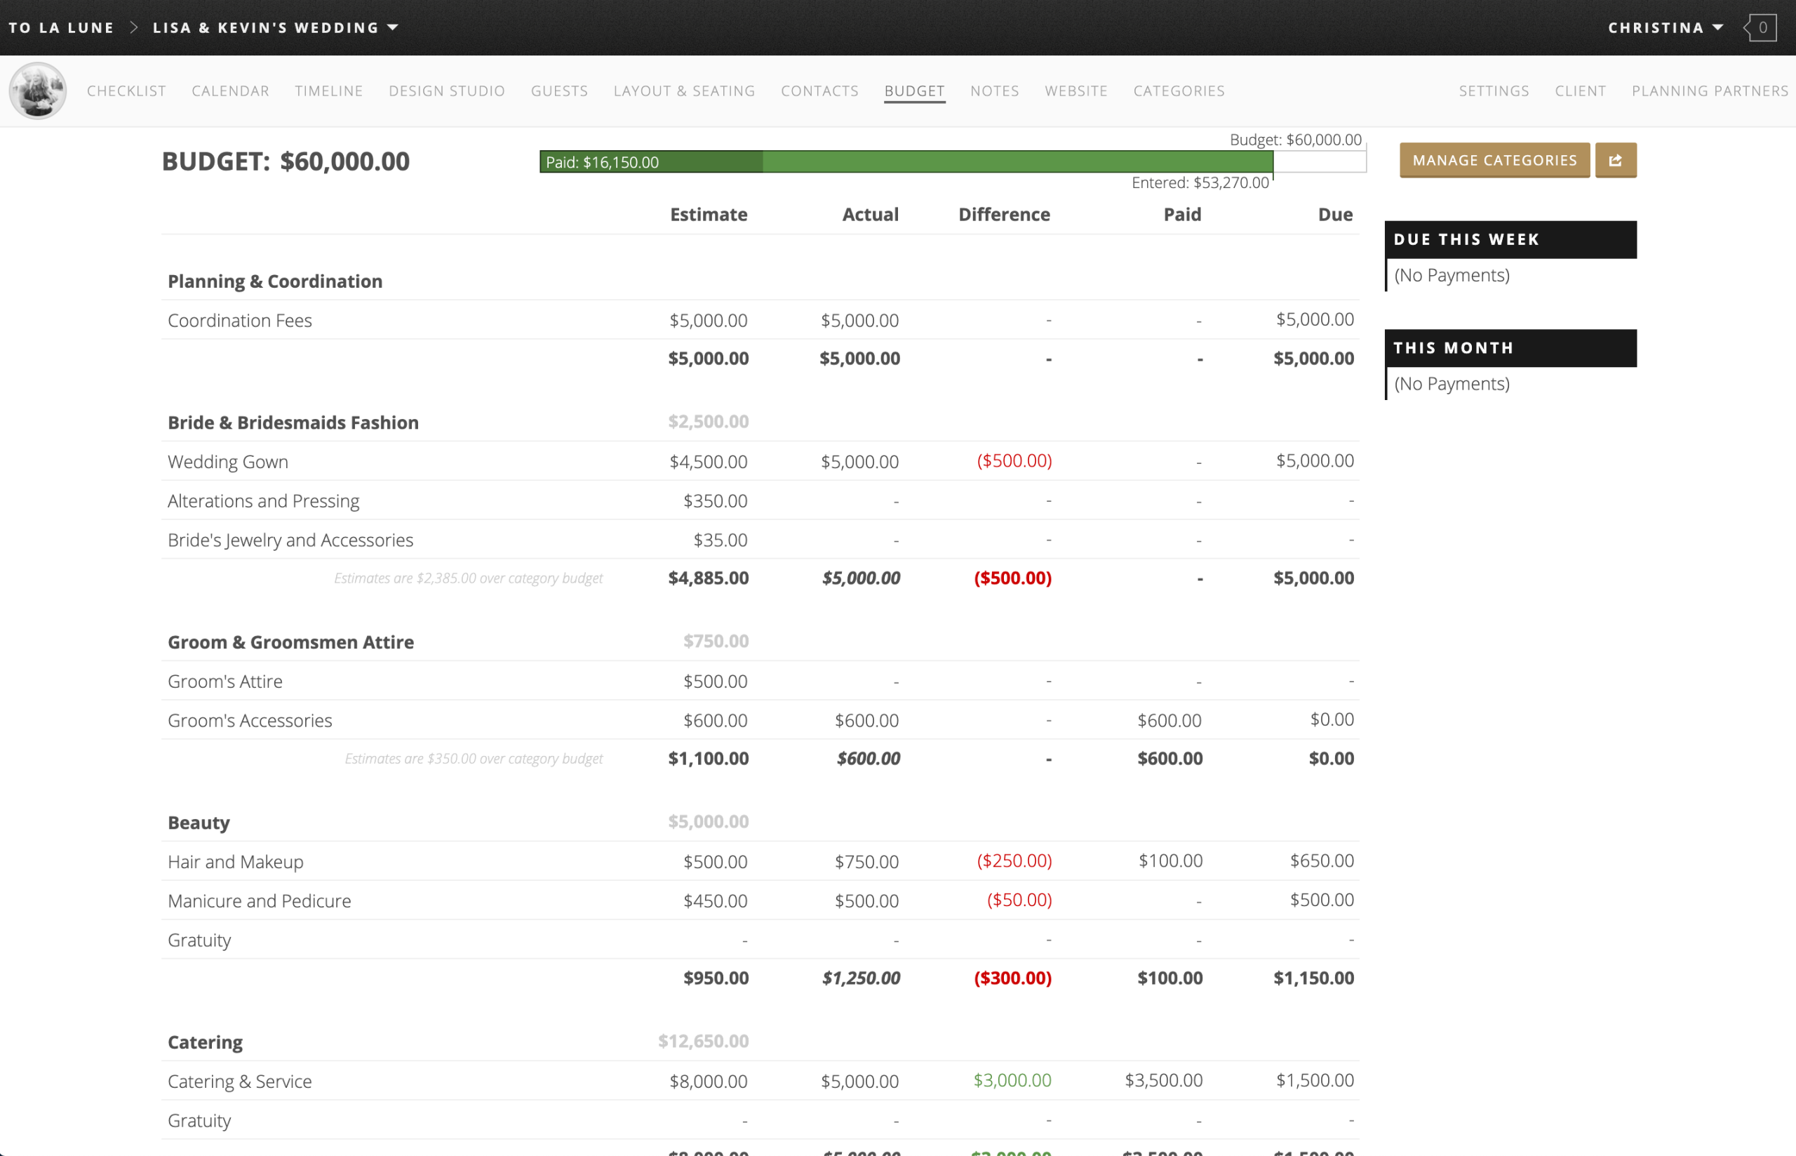Screen dimensions: 1796x1156
Task: Click the Manage Categories button
Action: (x=1494, y=160)
